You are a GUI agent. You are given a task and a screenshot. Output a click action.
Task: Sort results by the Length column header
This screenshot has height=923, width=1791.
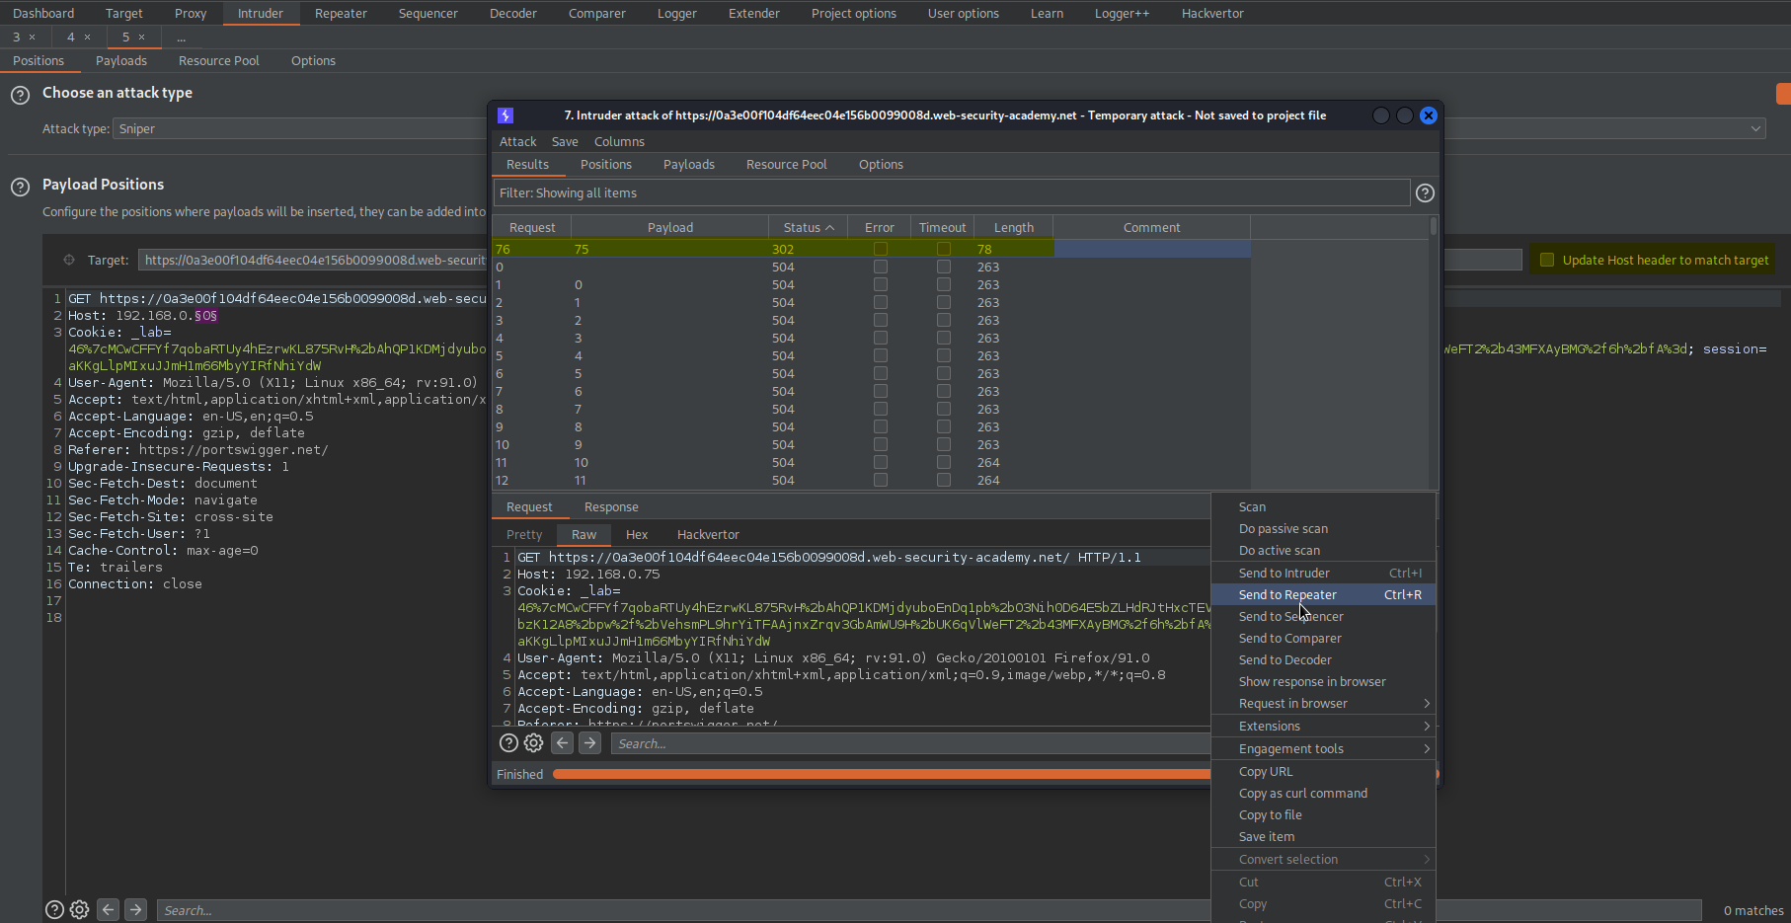[1013, 228]
